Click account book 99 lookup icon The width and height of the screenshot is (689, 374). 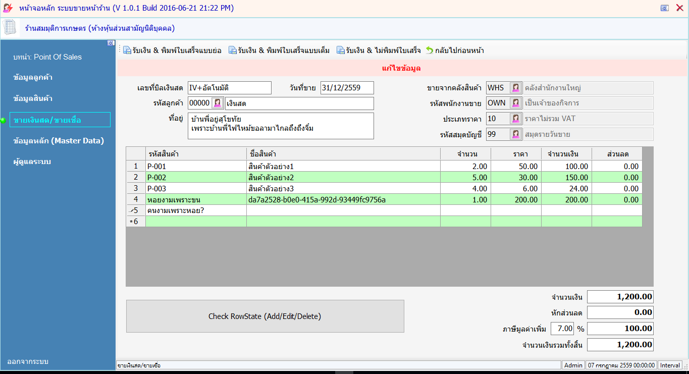(x=515, y=134)
